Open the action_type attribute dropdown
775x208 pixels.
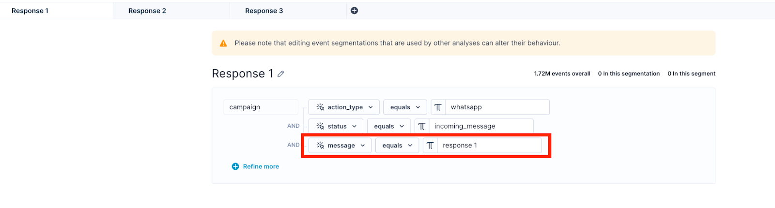click(344, 107)
